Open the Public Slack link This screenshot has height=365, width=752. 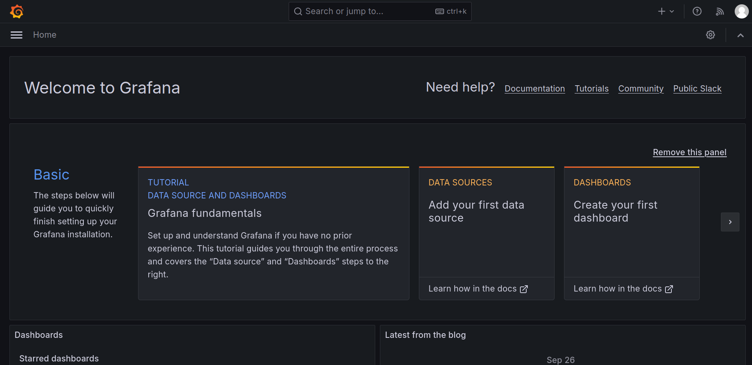pos(697,89)
